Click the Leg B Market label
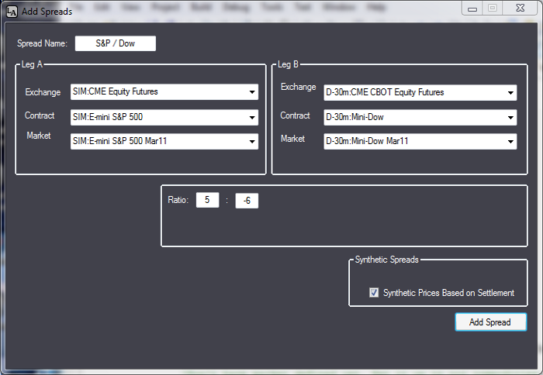This screenshot has height=375, width=543. click(292, 139)
